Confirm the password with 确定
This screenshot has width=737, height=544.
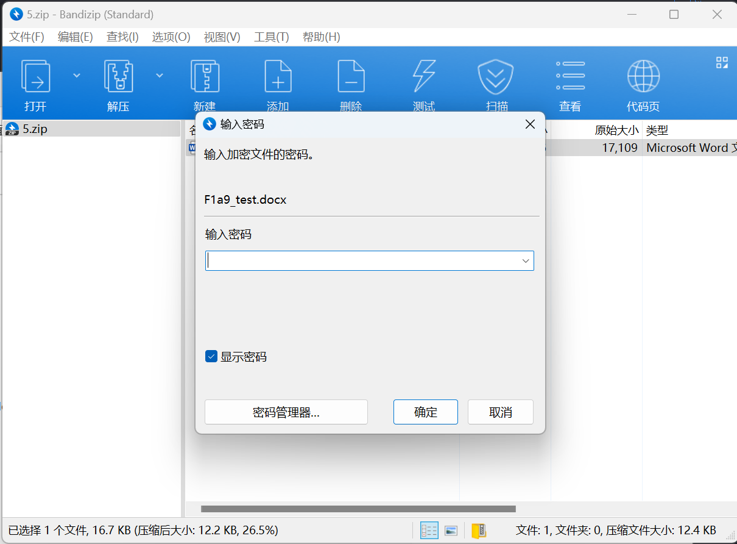coord(426,412)
